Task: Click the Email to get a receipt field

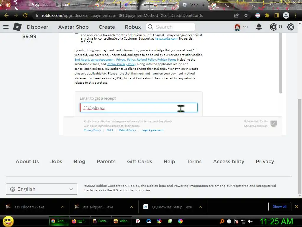Action: 139,108
